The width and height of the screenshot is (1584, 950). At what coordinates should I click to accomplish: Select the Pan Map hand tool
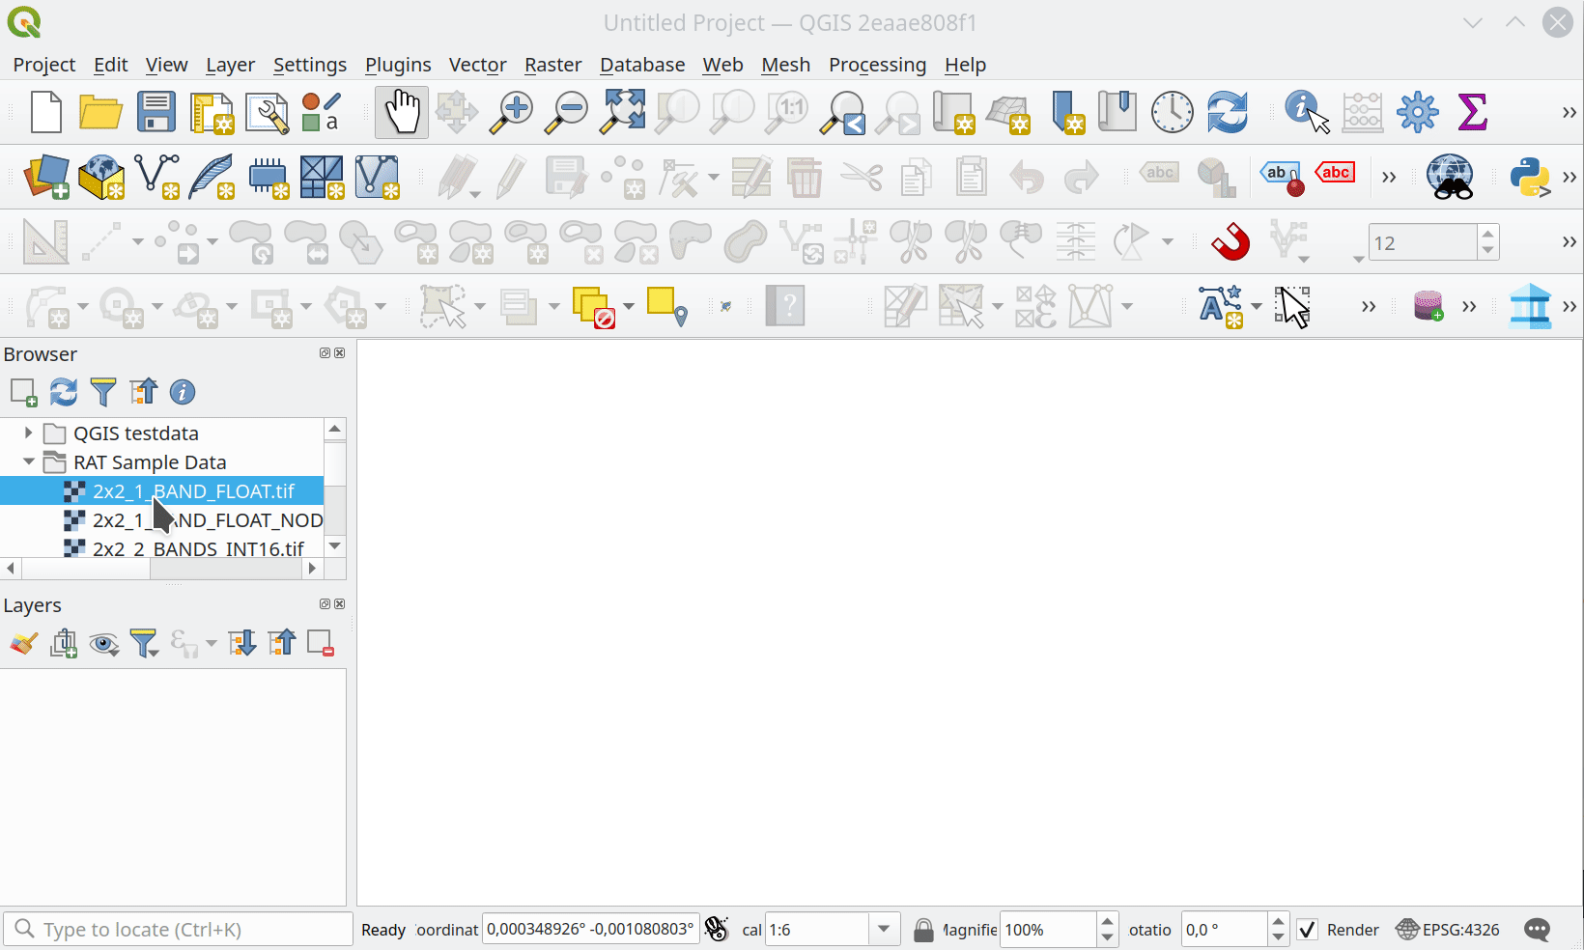click(402, 112)
